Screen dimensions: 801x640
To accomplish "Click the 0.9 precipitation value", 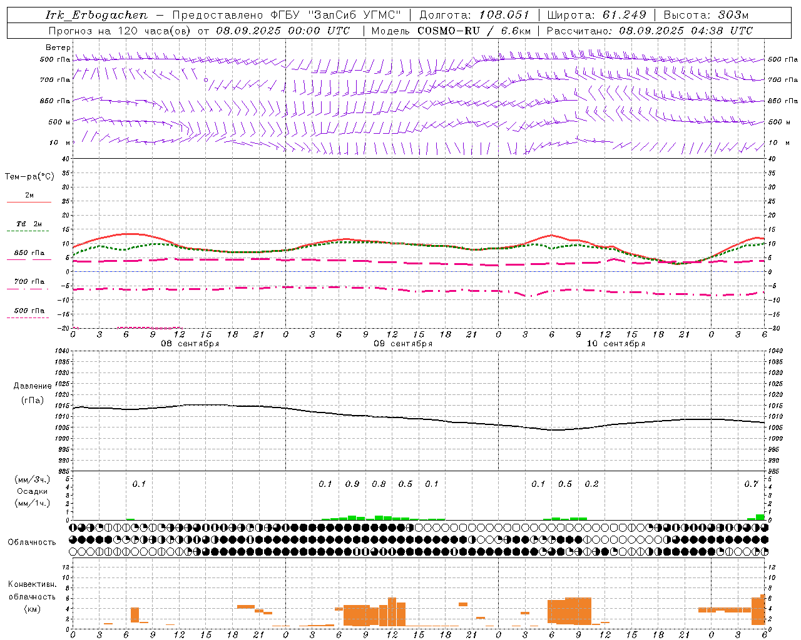I will click(x=352, y=484).
